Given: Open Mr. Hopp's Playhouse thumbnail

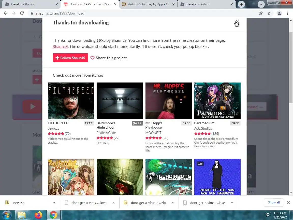Looking at the screenshot, I should point(169,101).
